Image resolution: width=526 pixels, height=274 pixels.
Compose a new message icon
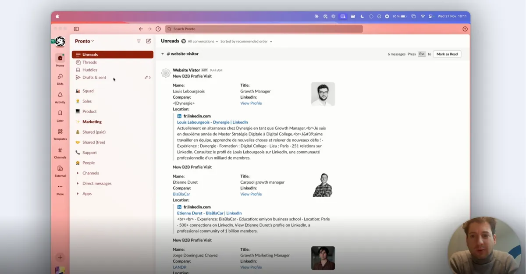(149, 41)
